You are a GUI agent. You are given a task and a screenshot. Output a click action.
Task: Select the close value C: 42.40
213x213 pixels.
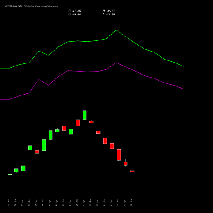pyautogui.click(x=75, y=11)
